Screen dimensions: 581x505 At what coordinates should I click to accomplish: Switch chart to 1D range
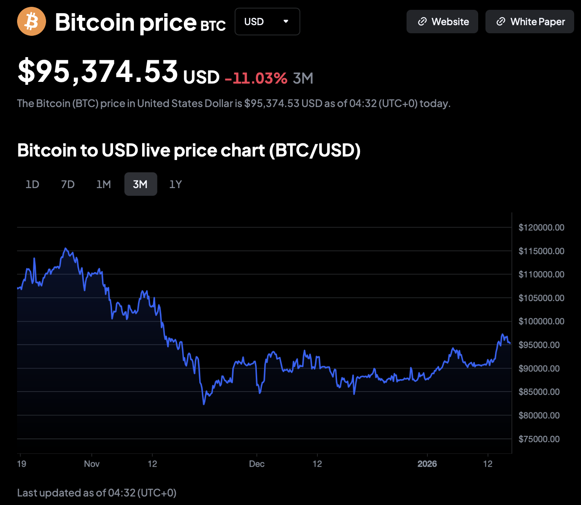click(x=32, y=184)
